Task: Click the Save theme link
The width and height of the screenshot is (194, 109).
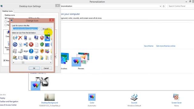Action: click(149, 46)
